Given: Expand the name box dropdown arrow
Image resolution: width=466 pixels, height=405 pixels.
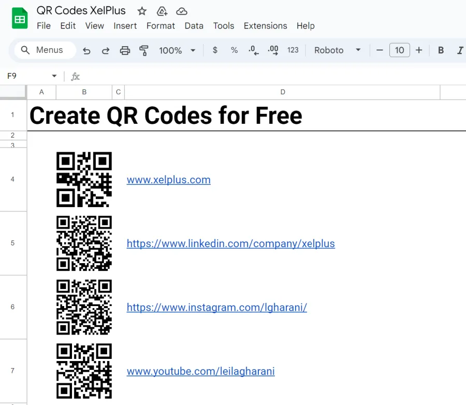Looking at the screenshot, I should 54,76.
